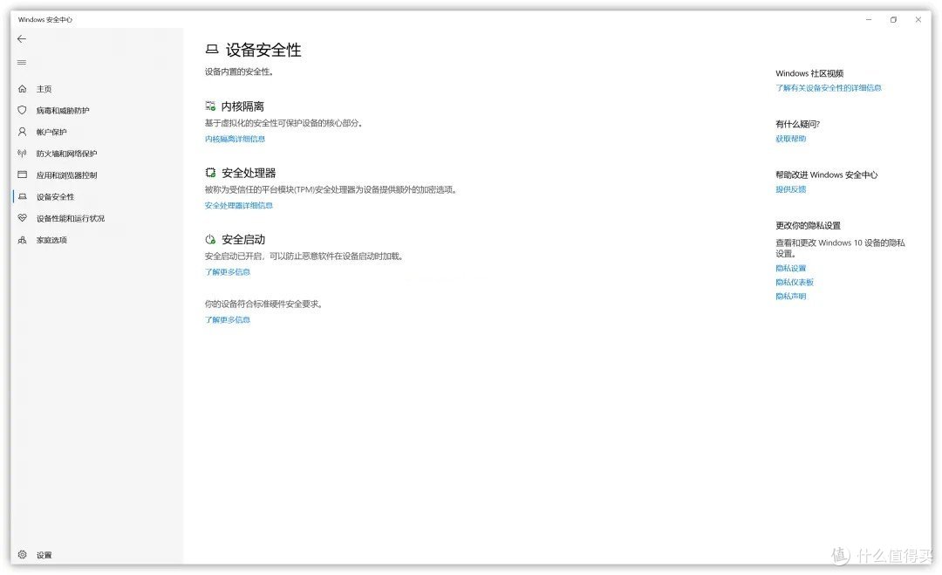Restore down the Windows 安全中心 window
This screenshot has width=942, height=575.
click(893, 20)
